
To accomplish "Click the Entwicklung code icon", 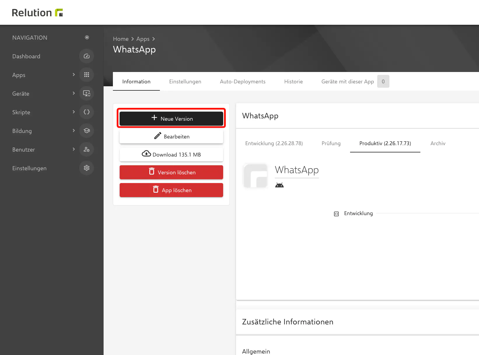I will click(336, 214).
